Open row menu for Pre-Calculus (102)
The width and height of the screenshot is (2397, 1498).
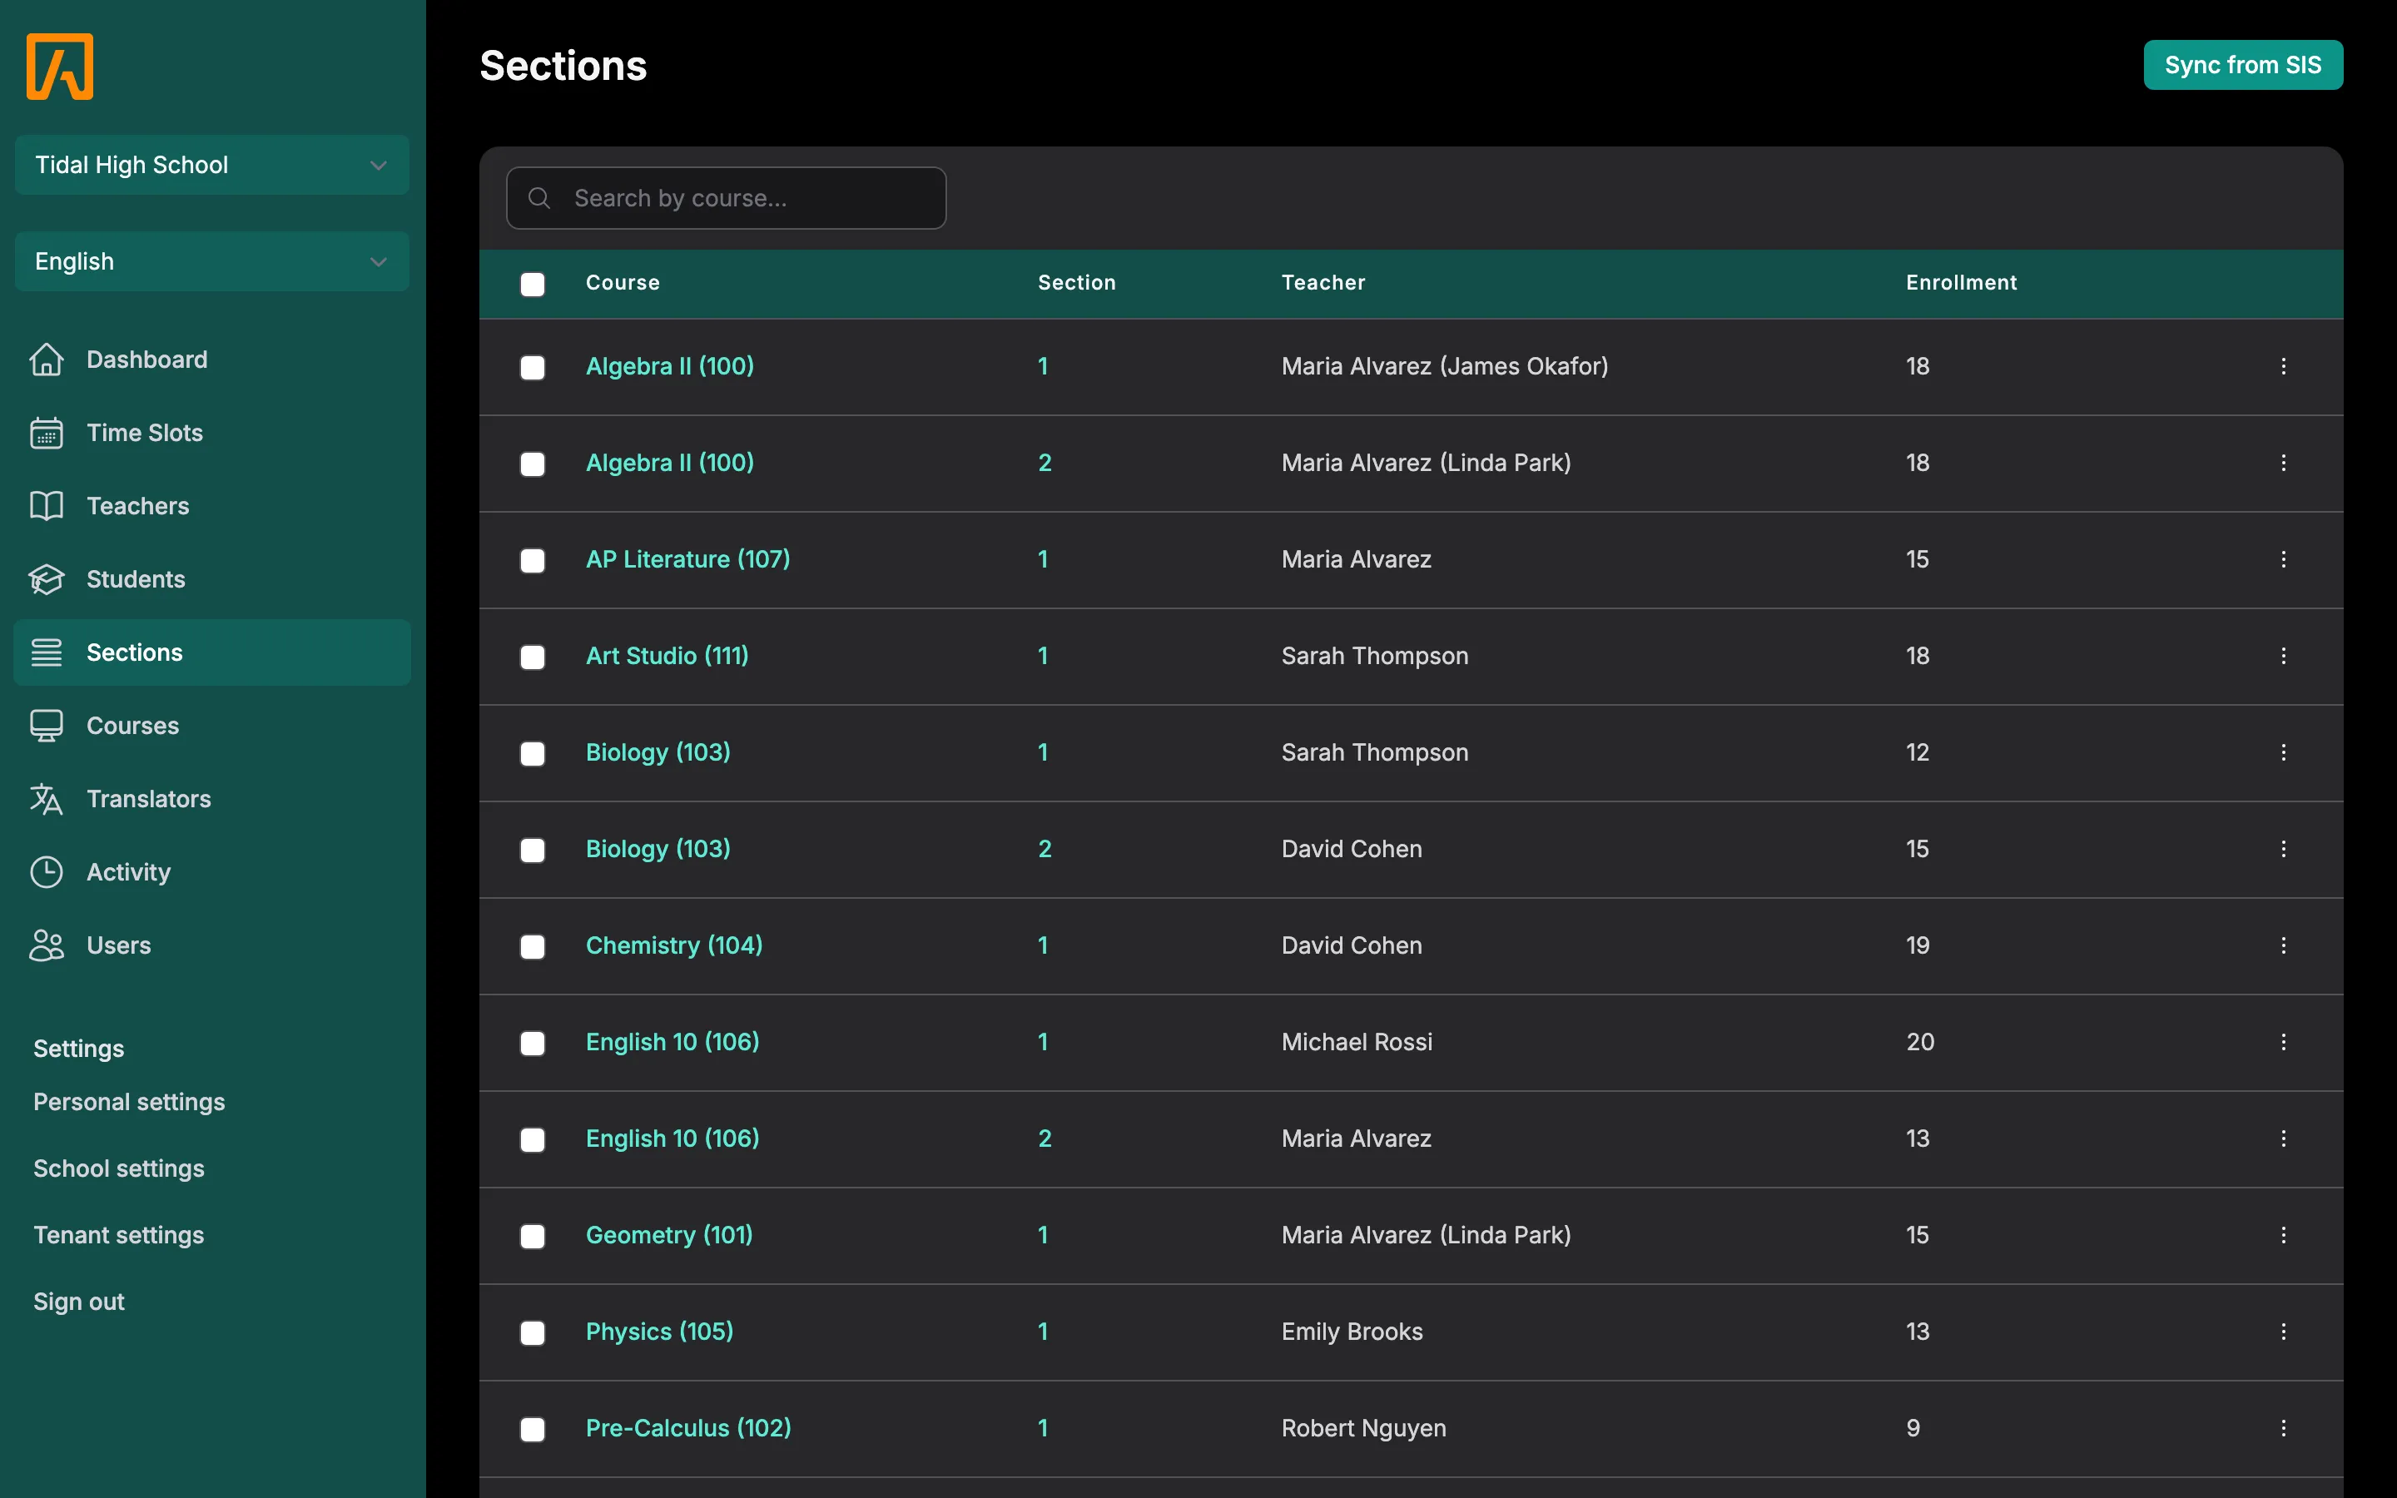pos(2283,1427)
